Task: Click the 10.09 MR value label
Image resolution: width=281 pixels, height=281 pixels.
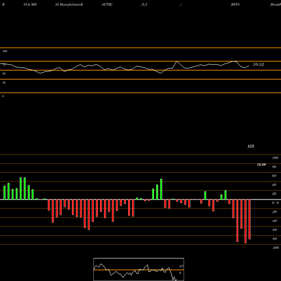Action: (x=261, y=165)
